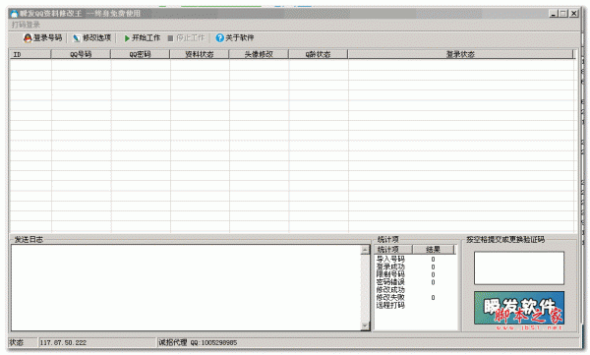Click 统计项 list column header
Viewport: 590px width, 355px height.
(393, 250)
